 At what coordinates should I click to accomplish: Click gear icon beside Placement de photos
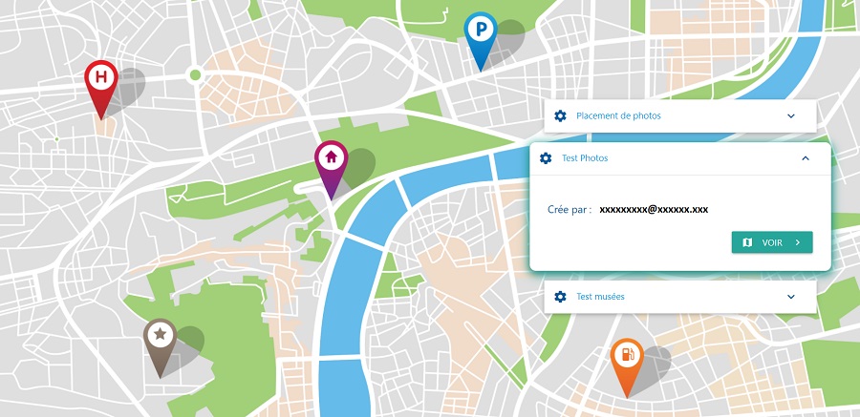pyautogui.click(x=560, y=115)
